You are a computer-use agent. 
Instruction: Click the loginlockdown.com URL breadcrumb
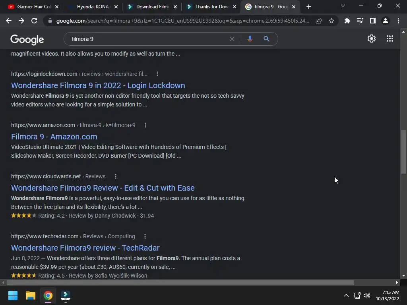(x=79, y=74)
